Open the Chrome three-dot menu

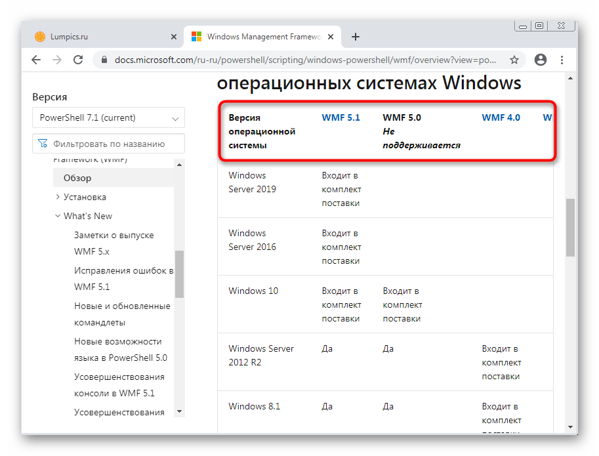pyautogui.click(x=562, y=60)
